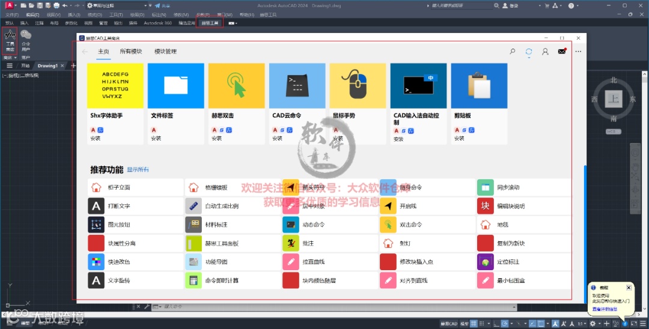
Task: Select the 定位标注 function icon
Action: tap(485, 262)
